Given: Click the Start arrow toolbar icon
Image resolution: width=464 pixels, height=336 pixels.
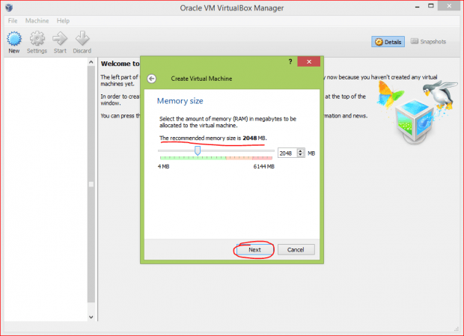Looking at the screenshot, I should coord(60,39).
